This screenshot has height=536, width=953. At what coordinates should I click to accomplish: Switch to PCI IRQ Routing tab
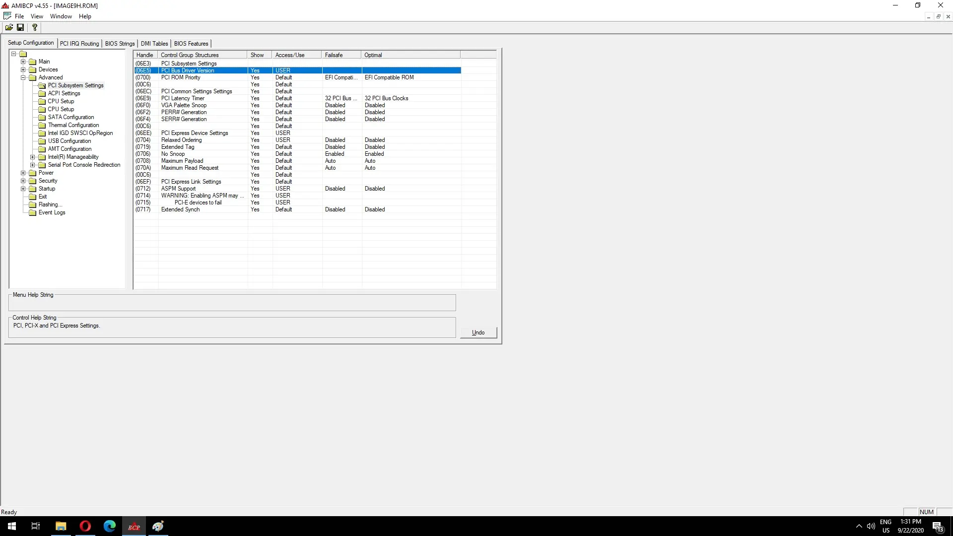pos(79,44)
